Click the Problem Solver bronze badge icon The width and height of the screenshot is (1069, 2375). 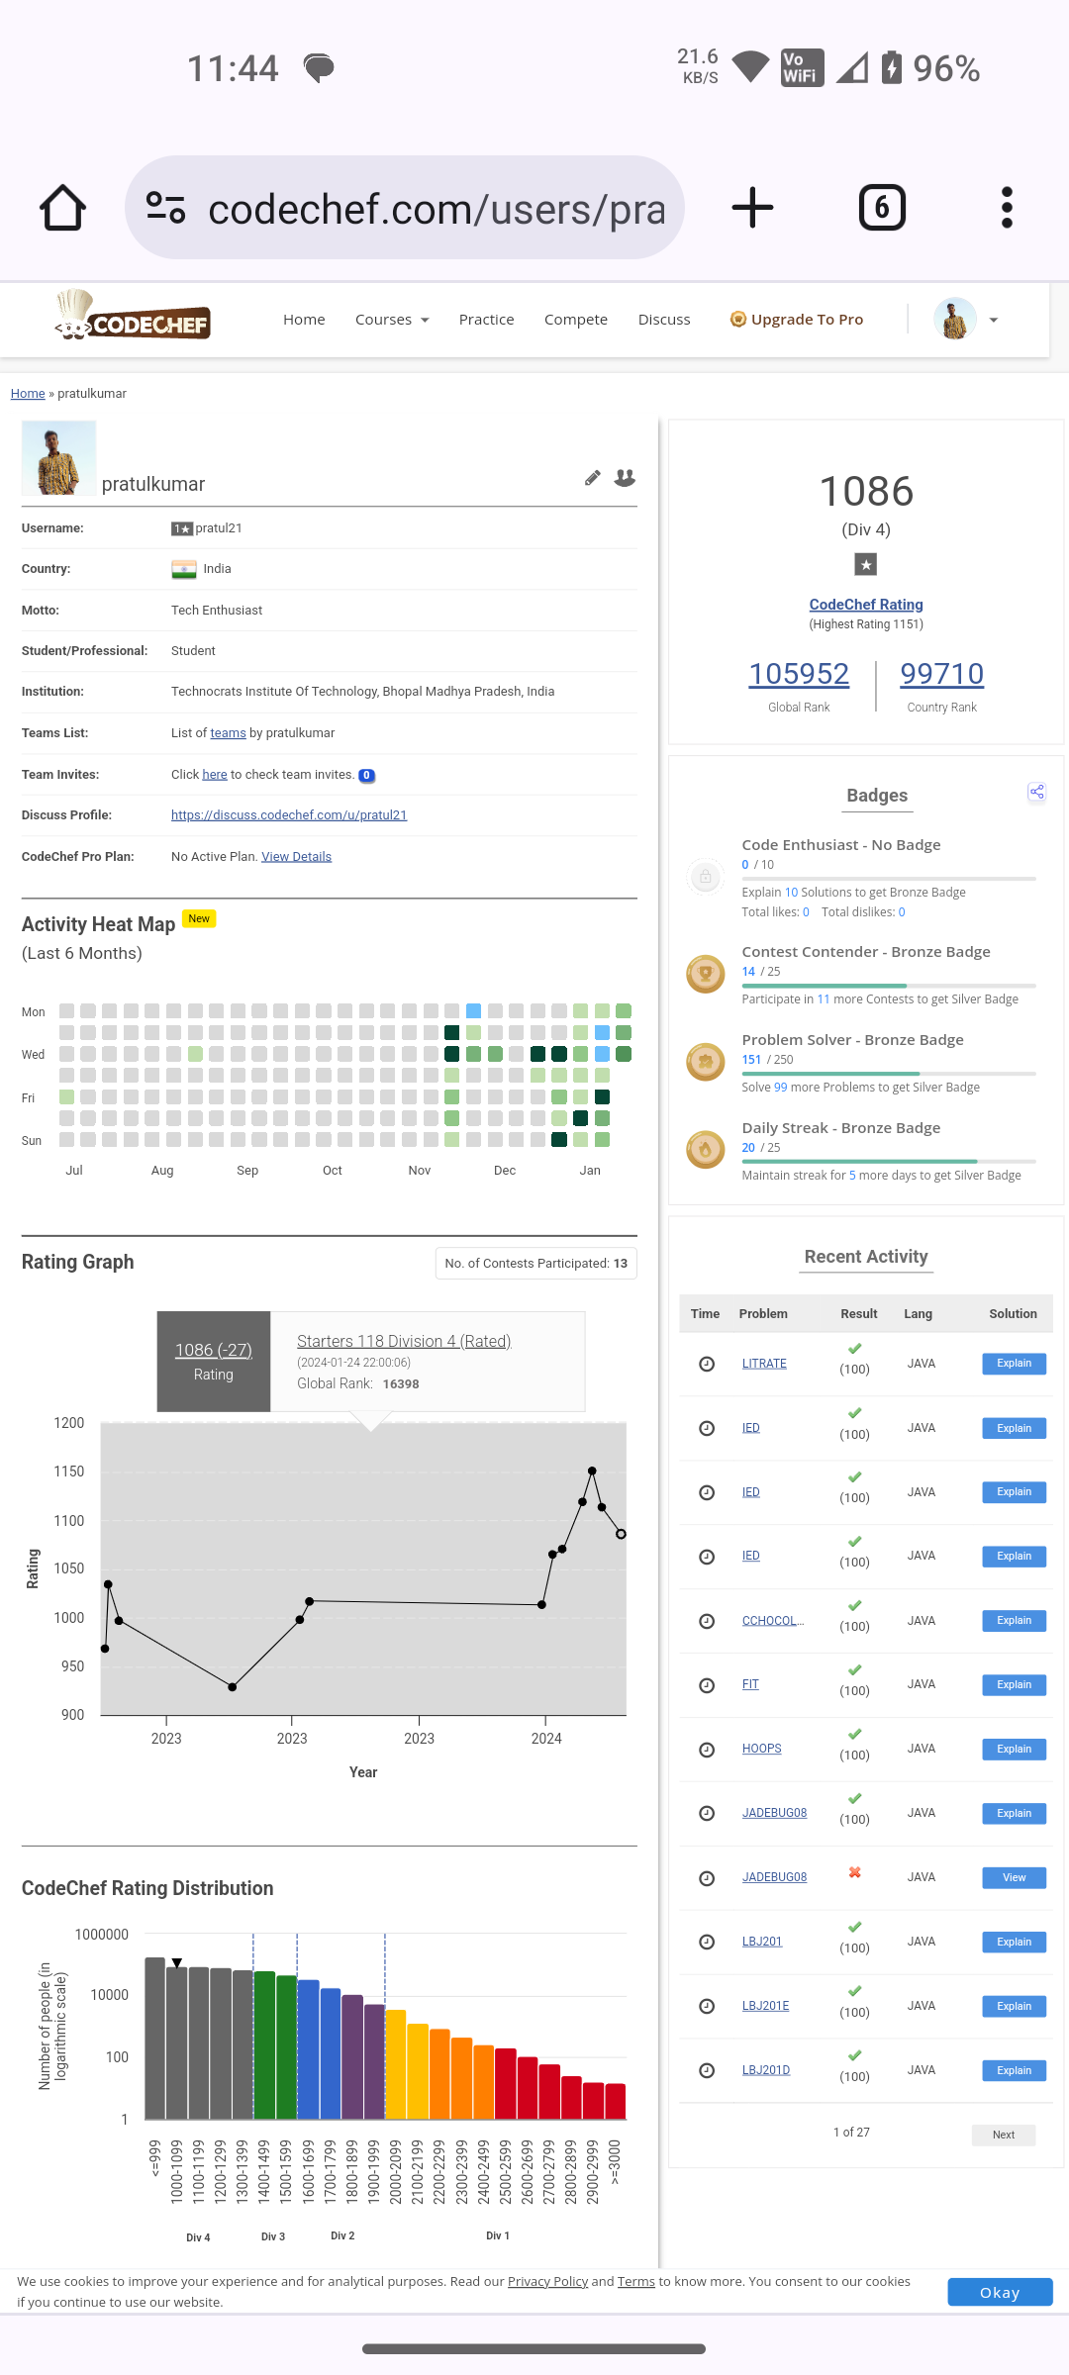(x=706, y=1062)
